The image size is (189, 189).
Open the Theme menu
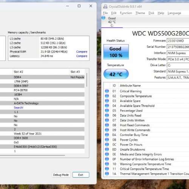pos(140,13)
